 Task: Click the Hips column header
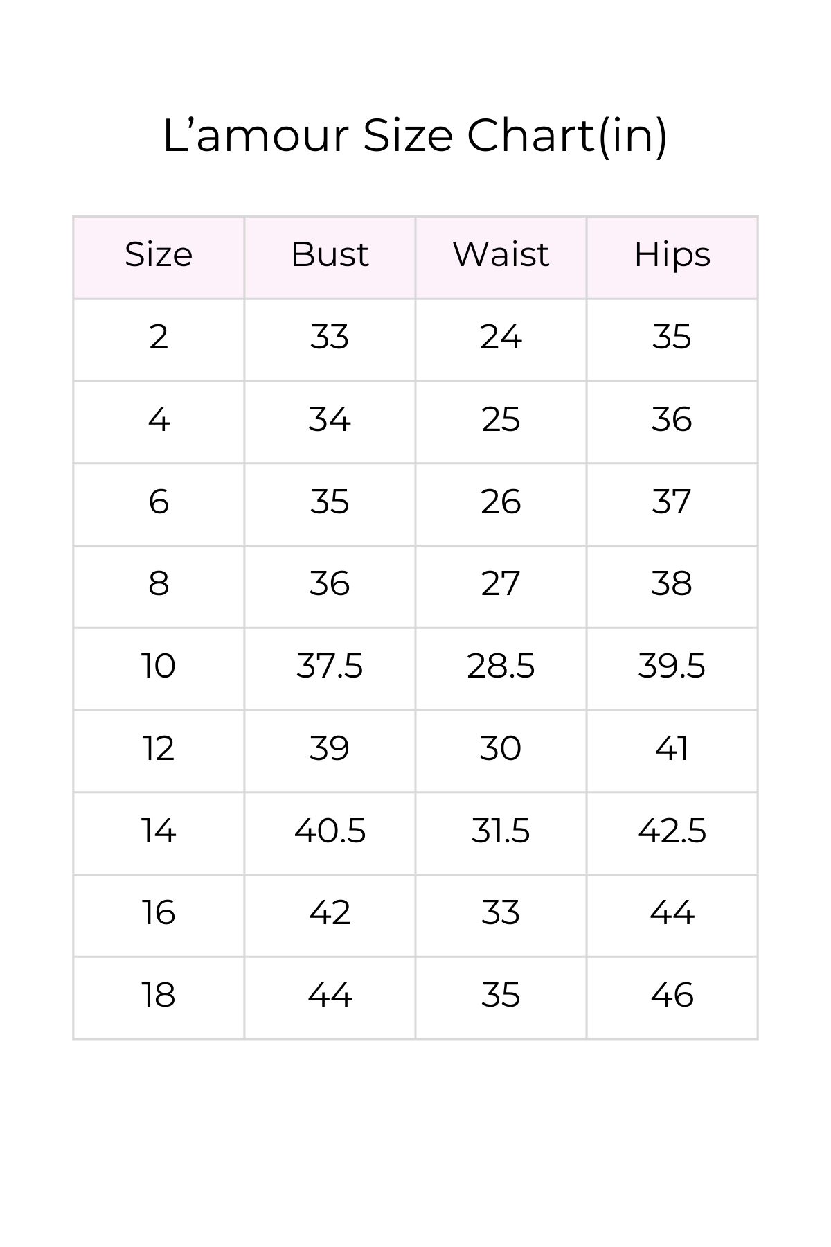[672, 254]
